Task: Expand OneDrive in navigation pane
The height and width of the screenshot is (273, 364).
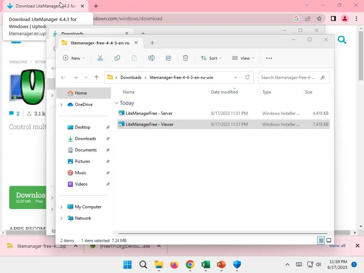Action: point(61,105)
